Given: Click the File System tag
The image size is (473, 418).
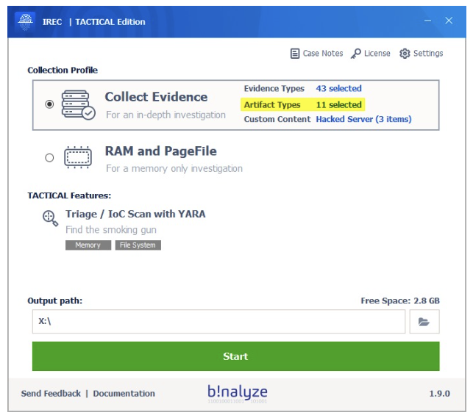Looking at the screenshot, I should (x=138, y=245).
